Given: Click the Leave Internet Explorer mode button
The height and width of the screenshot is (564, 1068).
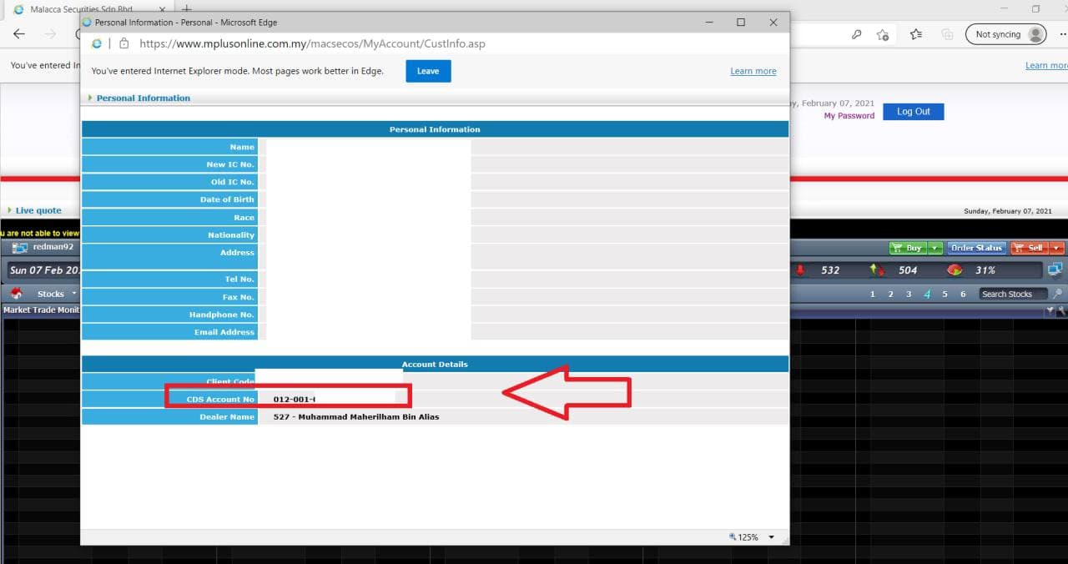Looking at the screenshot, I should (x=428, y=71).
